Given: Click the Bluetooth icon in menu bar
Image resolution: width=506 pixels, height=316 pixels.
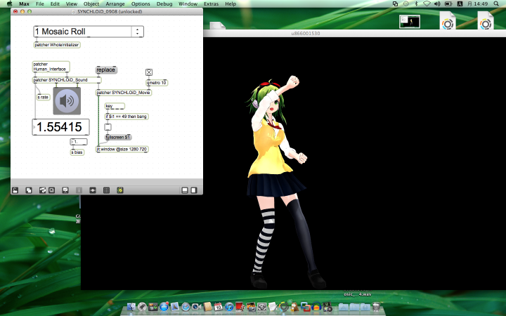Looking at the screenshot, I should click(416, 4).
